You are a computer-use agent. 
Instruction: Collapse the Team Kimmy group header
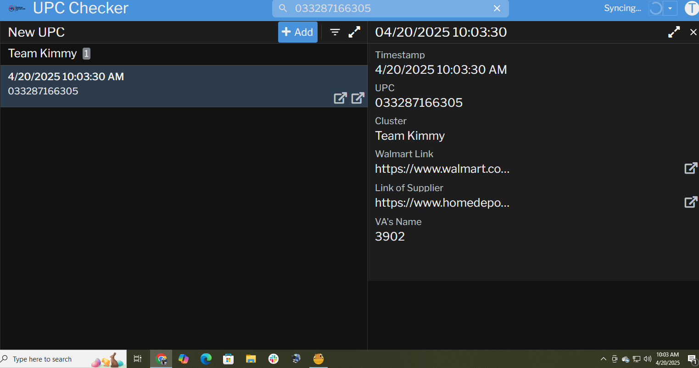point(43,54)
